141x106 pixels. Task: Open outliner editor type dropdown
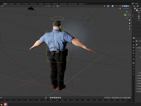click(134, 6)
